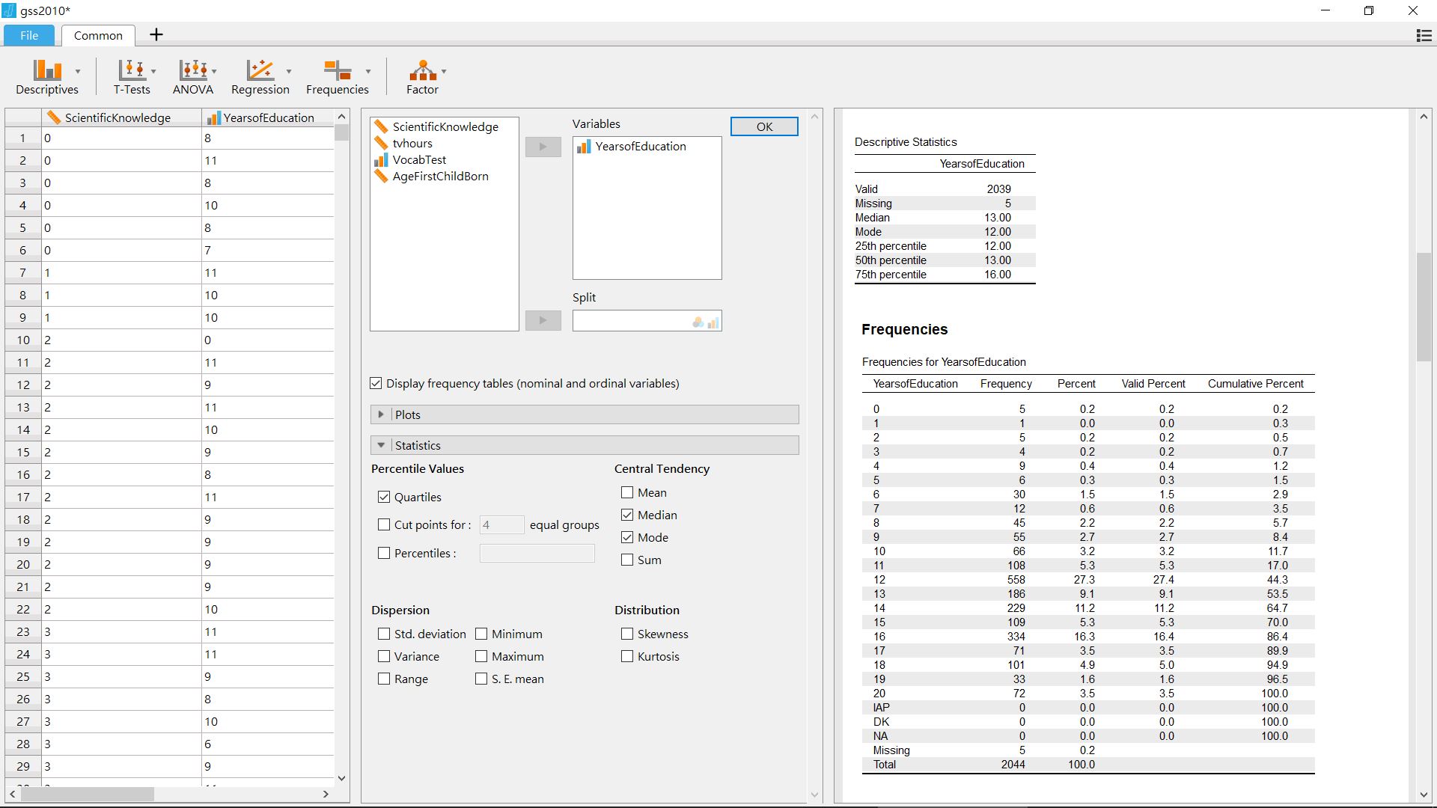Enable Std. deviation checkbox
The height and width of the screenshot is (808, 1437).
tap(384, 634)
